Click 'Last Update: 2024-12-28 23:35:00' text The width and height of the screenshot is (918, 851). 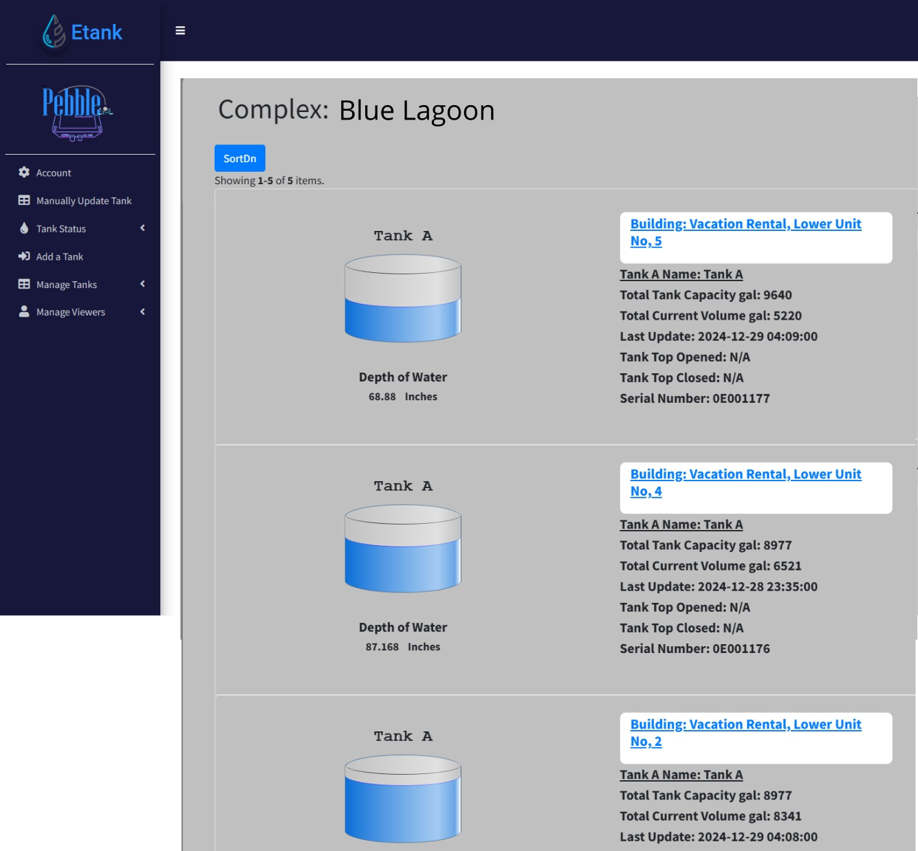[x=719, y=586]
